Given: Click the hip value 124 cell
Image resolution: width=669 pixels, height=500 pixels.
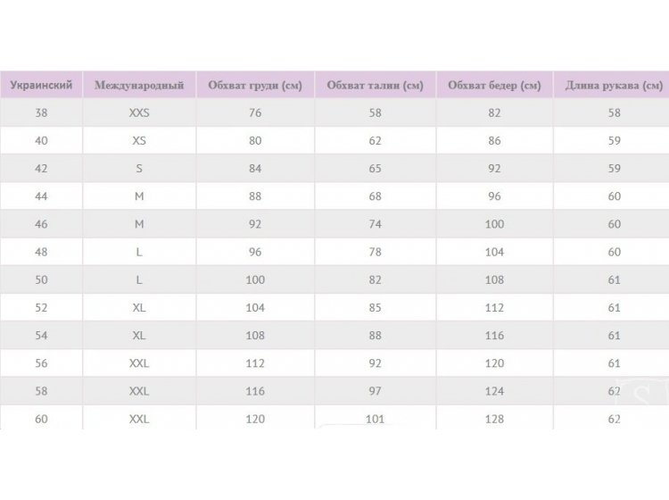Looking at the screenshot, I should 494,391.
